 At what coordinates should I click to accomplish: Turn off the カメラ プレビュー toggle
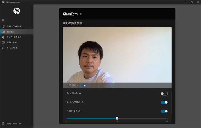(x=83, y=85)
